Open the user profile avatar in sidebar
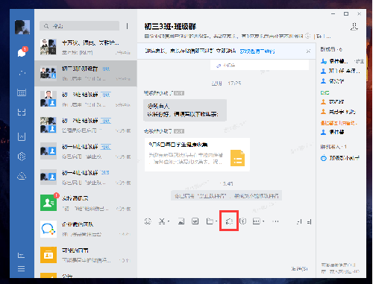Image resolution: width=373 pixels, height=284 pixels. 22,27
